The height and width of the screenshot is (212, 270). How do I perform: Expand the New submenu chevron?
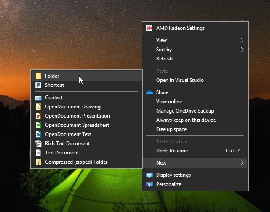point(242,163)
